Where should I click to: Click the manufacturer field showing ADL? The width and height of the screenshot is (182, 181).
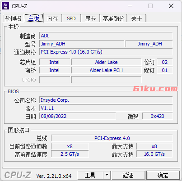point(106,36)
